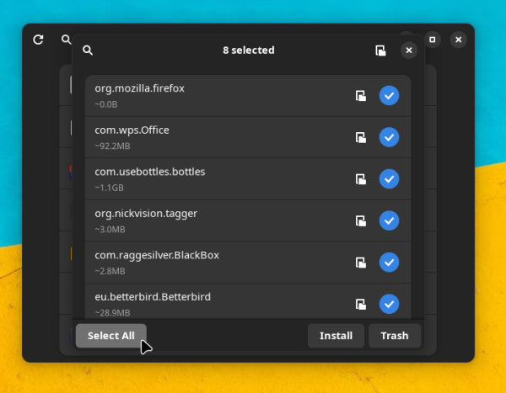Click the search icon in the selection dialog
The height and width of the screenshot is (393, 506).
88,50
